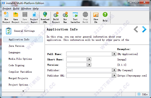Click the New Project toolbar icon

click(6, 14)
